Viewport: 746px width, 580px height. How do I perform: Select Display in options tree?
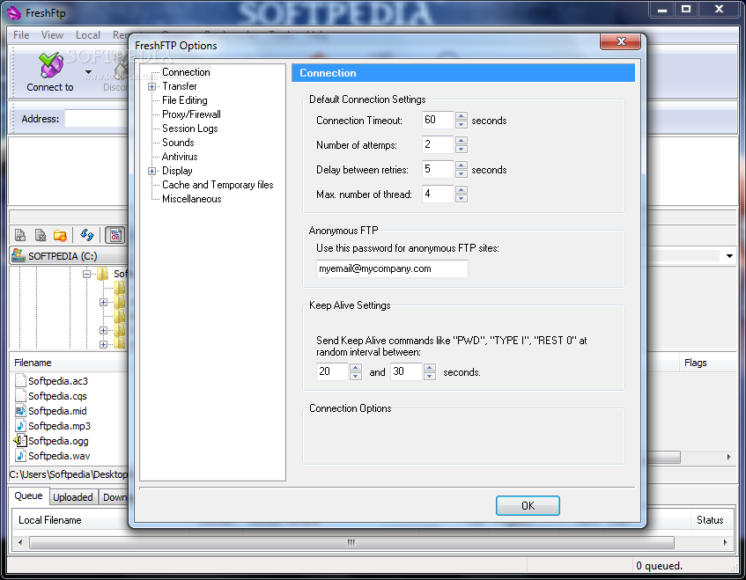pos(177,171)
